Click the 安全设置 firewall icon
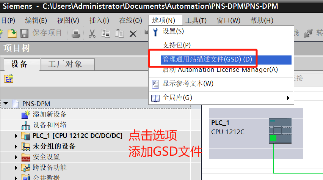323x180 pixels. (x=26, y=157)
